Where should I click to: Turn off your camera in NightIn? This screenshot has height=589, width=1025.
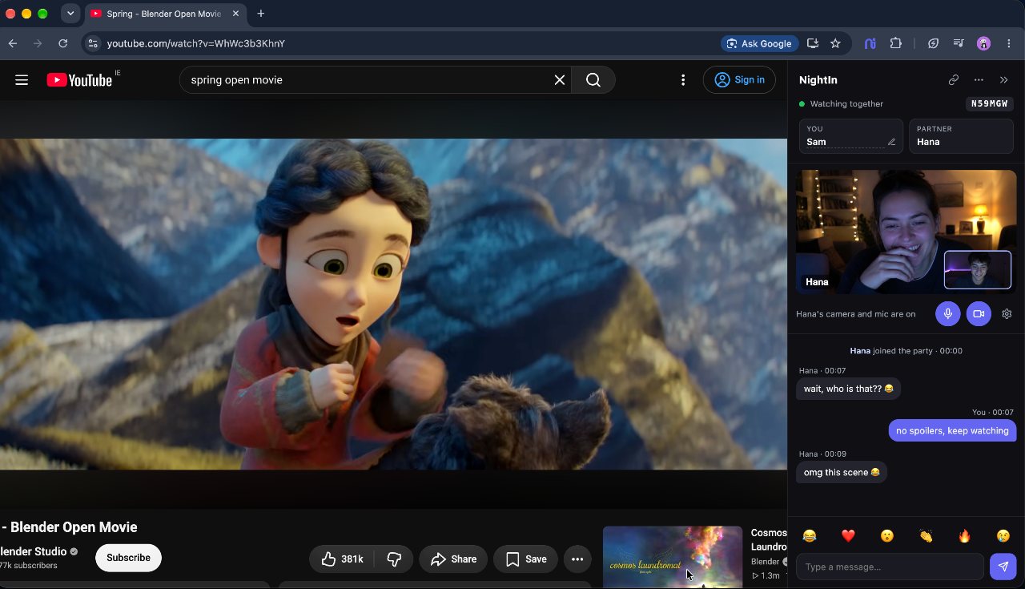click(979, 314)
